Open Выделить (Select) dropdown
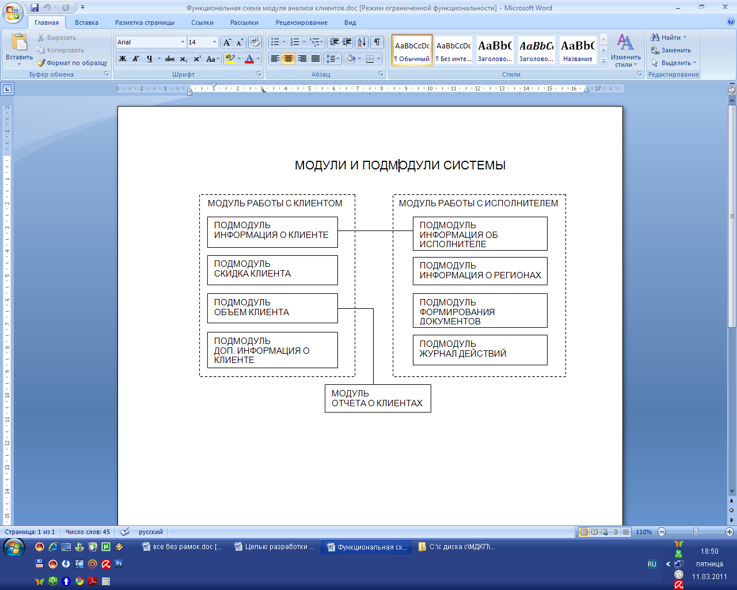This screenshot has height=590, width=737. pos(674,63)
